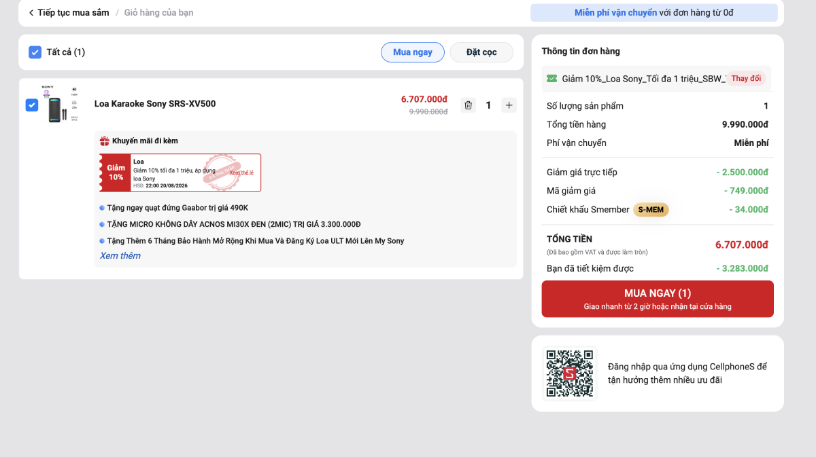Click the S-MEM member badge
The height and width of the screenshot is (457, 816).
coord(651,210)
